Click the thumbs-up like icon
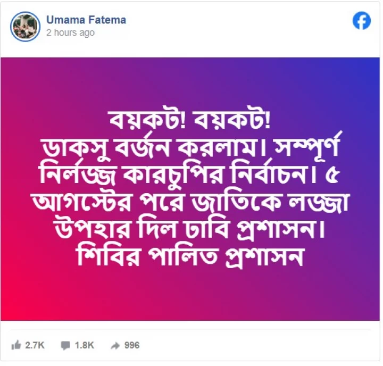 (16, 345)
